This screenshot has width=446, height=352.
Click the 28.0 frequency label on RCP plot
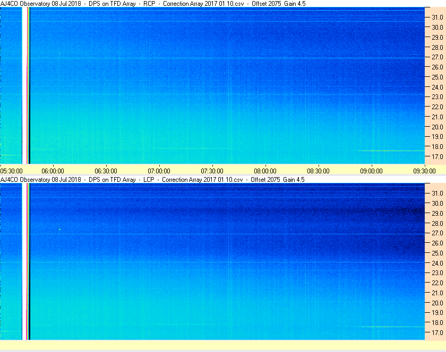pos(438,47)
